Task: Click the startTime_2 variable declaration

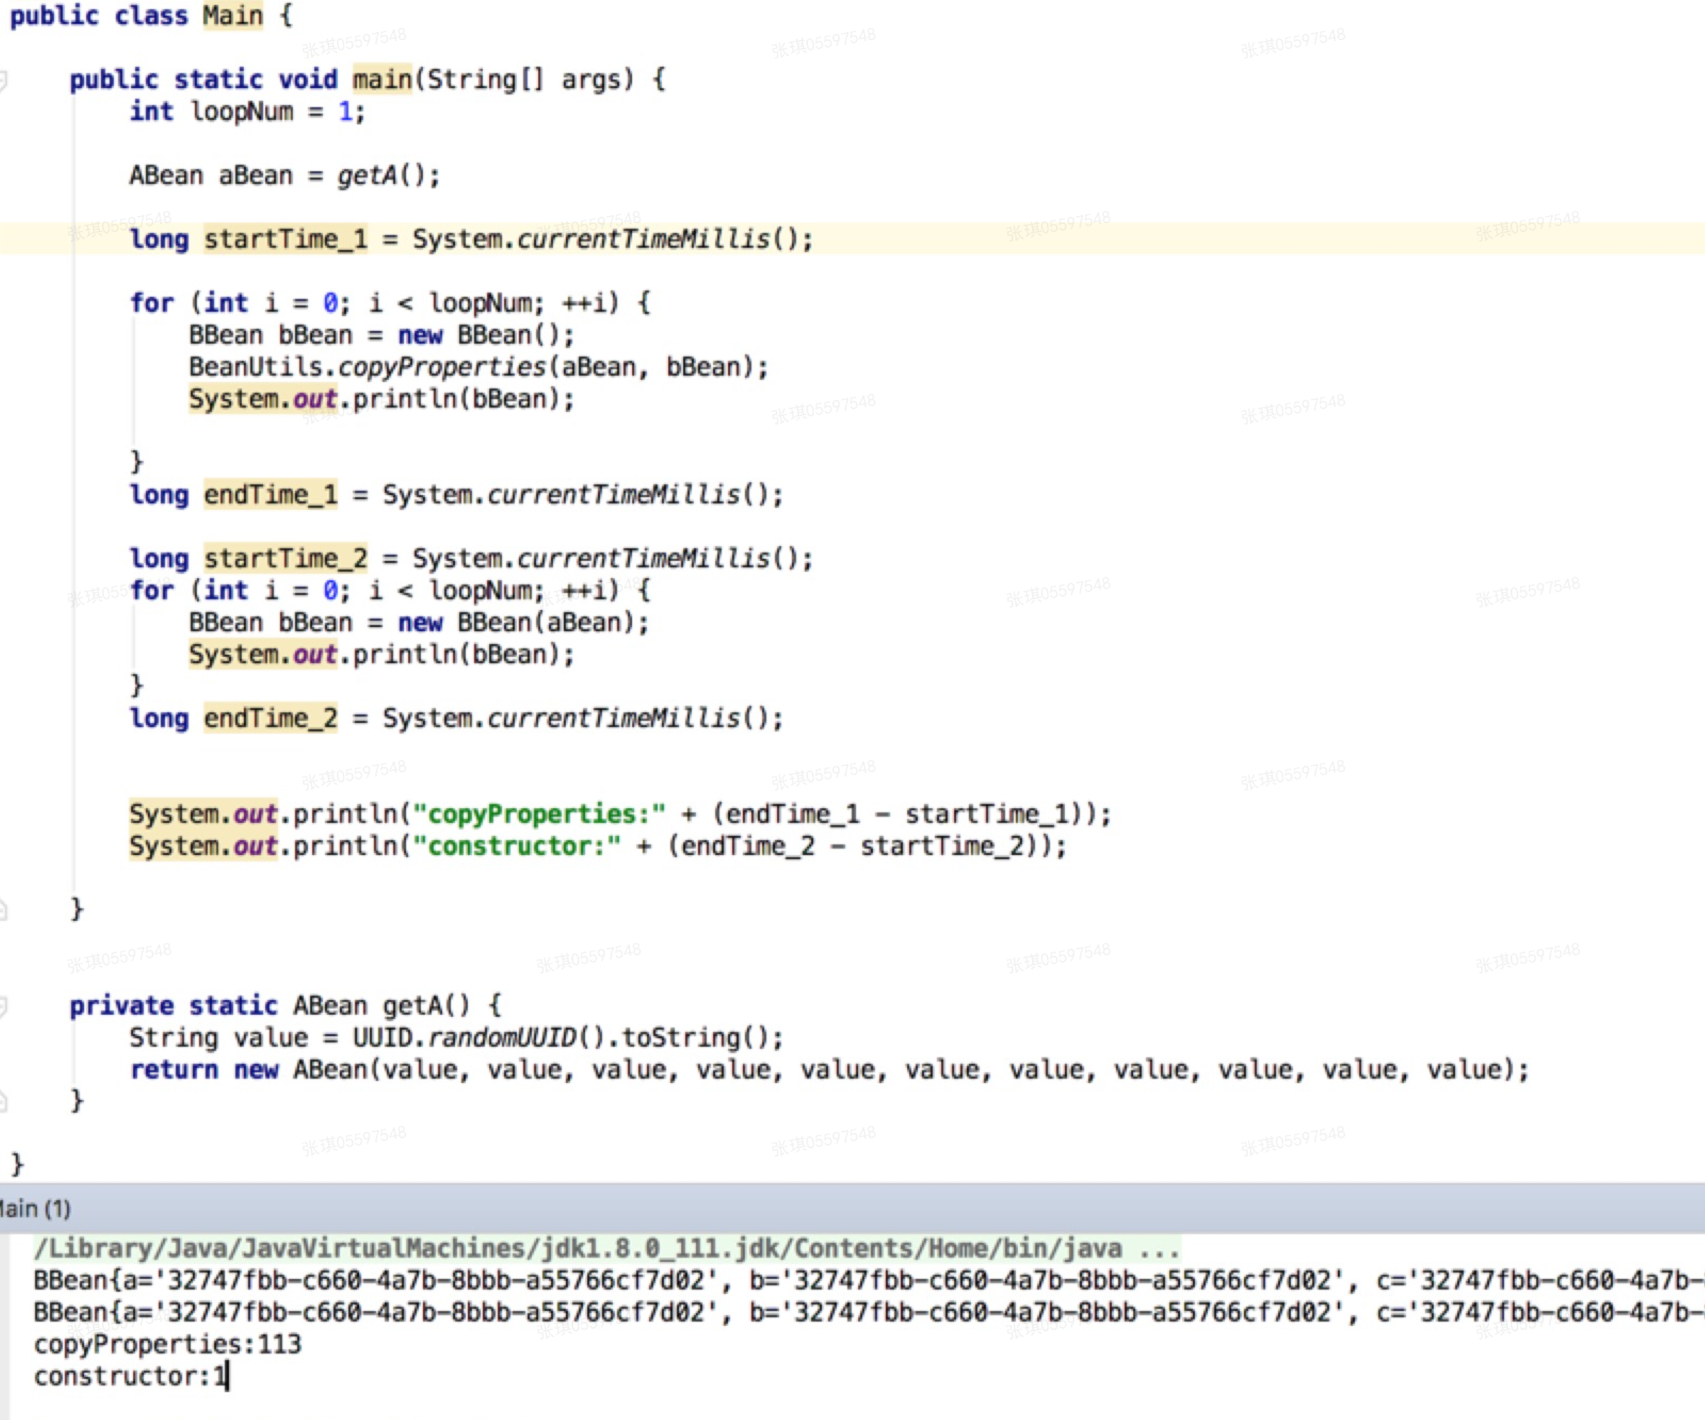Action: pyautogui.click(x=285, y=559)
